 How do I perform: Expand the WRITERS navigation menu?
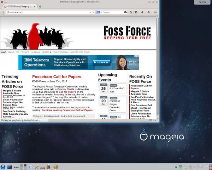(46, 52)
